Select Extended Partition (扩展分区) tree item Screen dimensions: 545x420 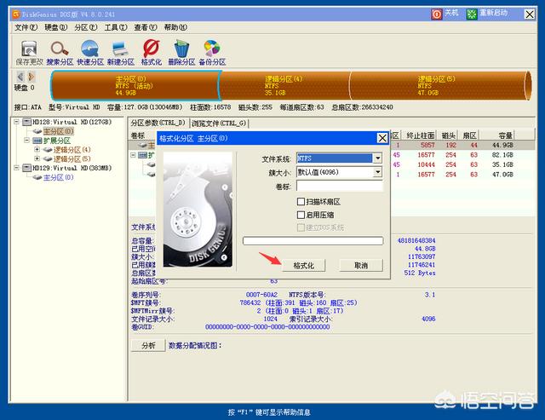[x=57, y=141]
